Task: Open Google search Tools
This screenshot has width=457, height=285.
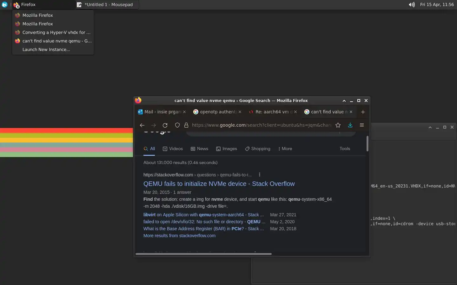Action: tap(345, 149)
